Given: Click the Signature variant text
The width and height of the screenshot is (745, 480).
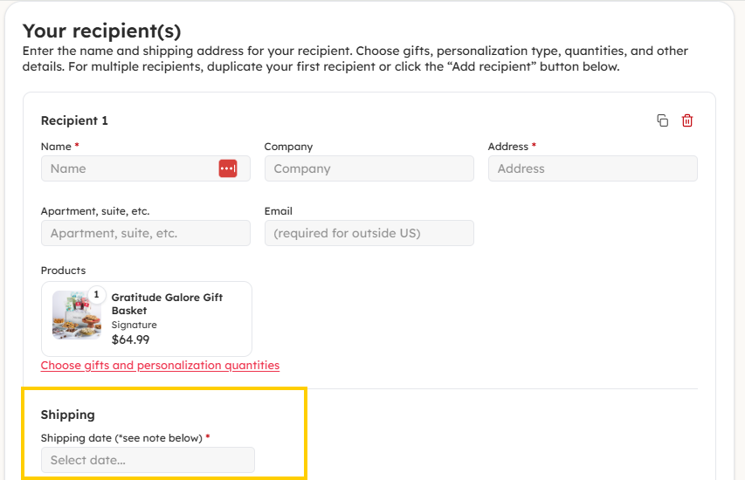Looking at the screenshot, I should (x=134, y=325).
